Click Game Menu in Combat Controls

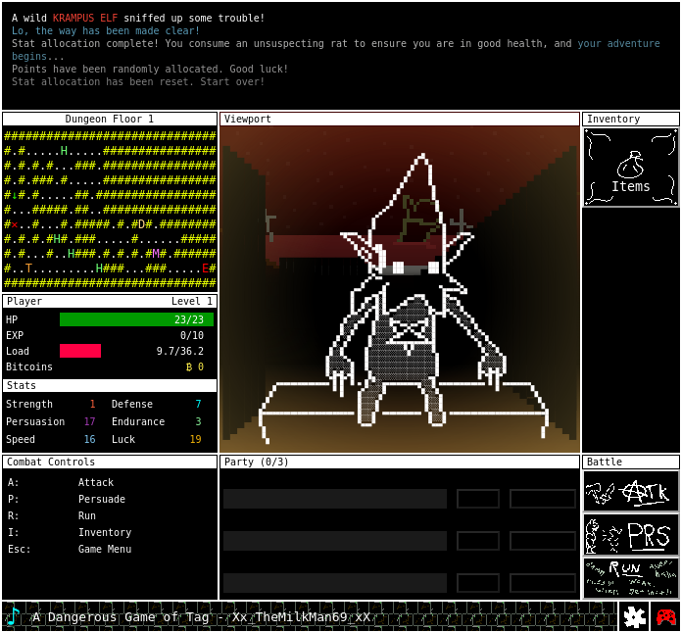click(105, 550)
